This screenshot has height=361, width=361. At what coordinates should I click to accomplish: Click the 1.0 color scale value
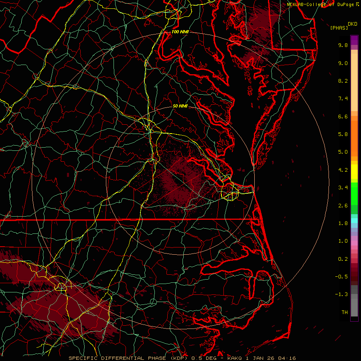[343, 241]
